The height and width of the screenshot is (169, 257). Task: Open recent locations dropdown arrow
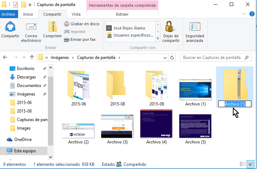[24, 58]
